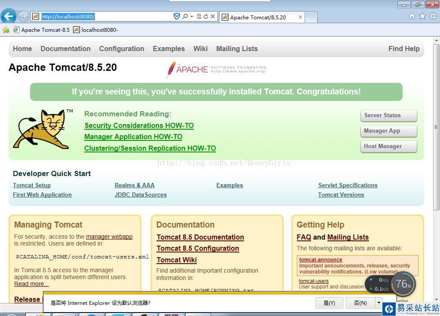Open Realms & AAA link
Screen dimensions: 440x316
(x=134, y=185)
